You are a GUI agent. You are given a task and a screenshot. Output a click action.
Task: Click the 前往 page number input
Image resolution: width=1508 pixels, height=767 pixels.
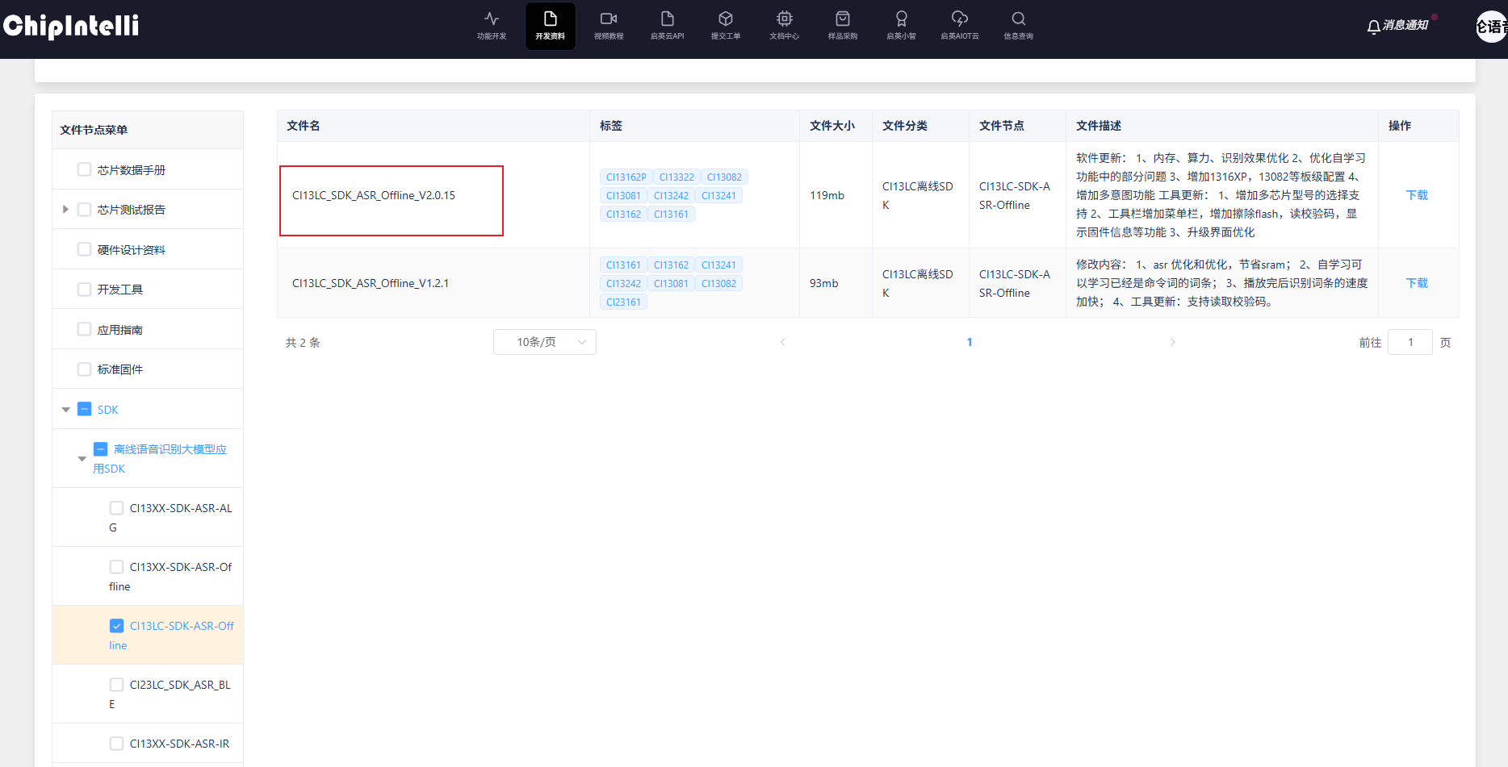click(1410, 342)
